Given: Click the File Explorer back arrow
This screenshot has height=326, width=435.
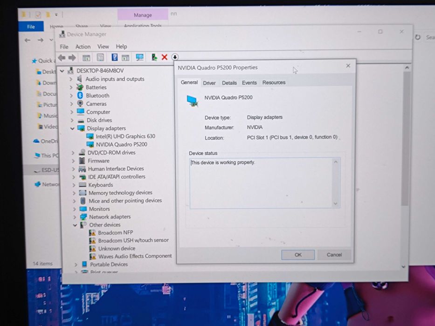Looking at the screenshot, I should (28, 40).
